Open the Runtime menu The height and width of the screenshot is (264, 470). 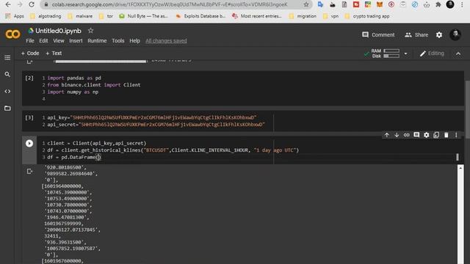[97, 41]
